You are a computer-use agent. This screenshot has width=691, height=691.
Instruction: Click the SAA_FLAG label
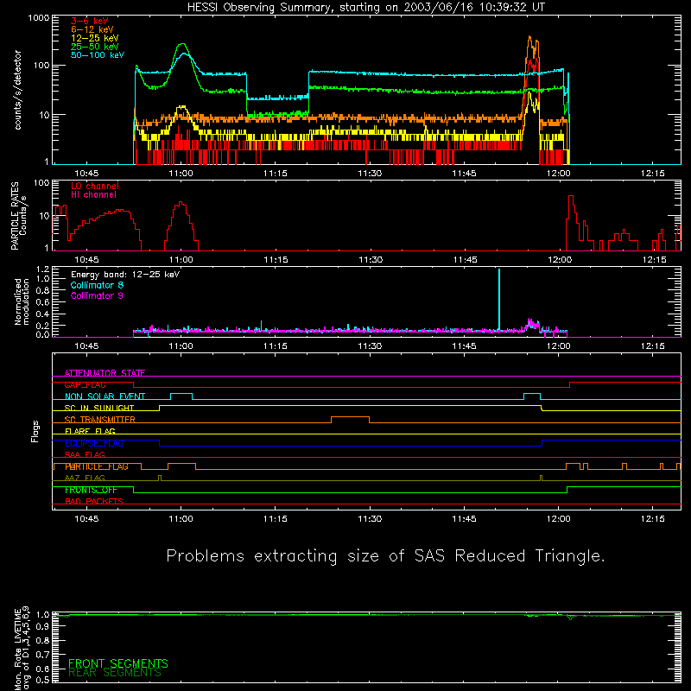(x=85, y=454)
